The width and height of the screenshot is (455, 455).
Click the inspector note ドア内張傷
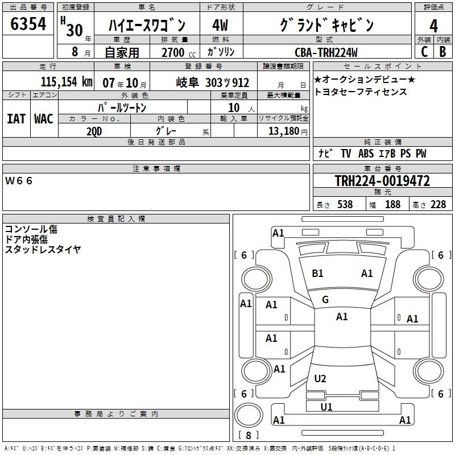coord(26,239)
